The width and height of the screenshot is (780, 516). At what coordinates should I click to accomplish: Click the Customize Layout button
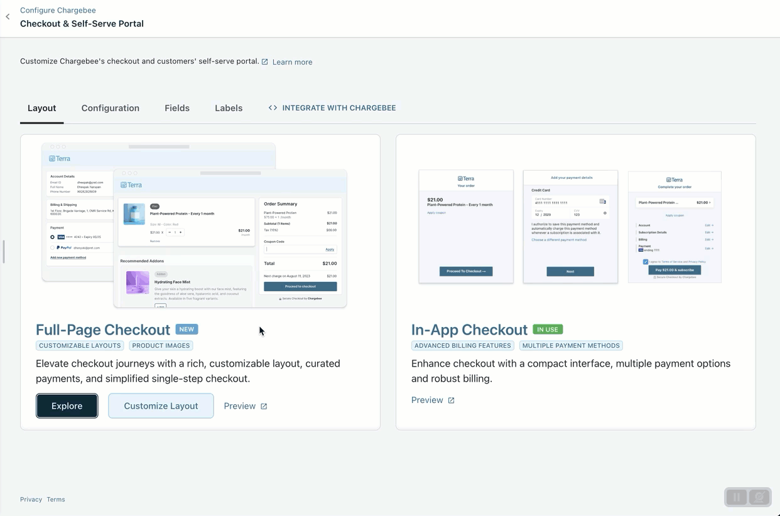coord(161,406)
